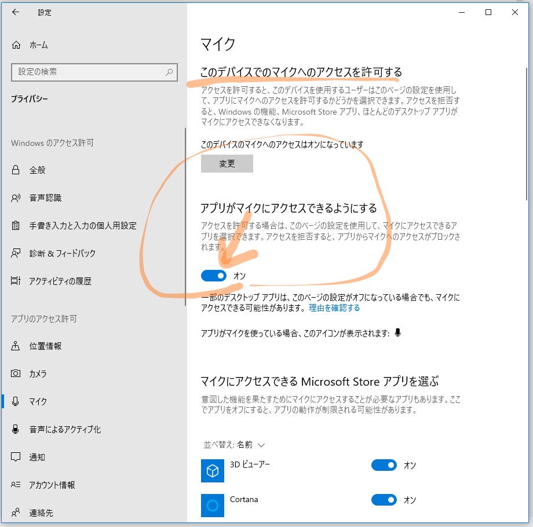Click the Home (ホーム) house icon
Image resolution: width=533 pixels, height=527 pixels.
coord(16,45)
